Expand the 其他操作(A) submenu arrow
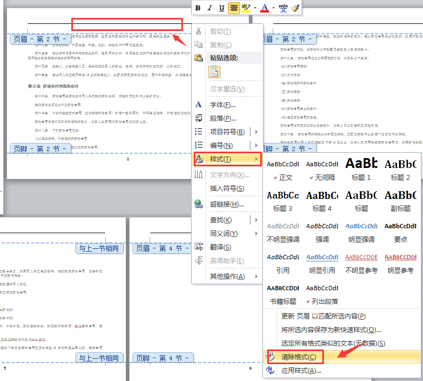Viewport: 423px width, 381px height. pos(256,277)
